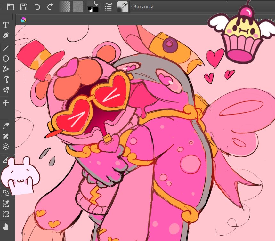
Task: Open a file via the folder icon
Action: coord(10,6)
